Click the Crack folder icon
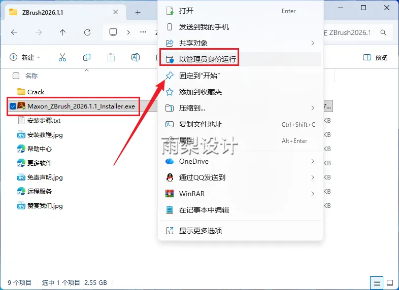Image resolution: width=399 pixels, height=290 pixels. pos(21,92)
